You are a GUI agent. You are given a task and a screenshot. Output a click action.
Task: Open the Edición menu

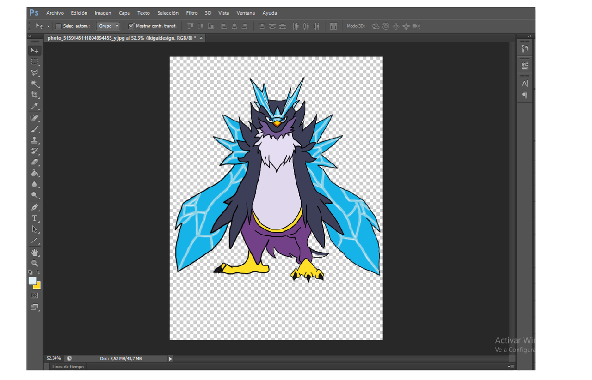point(79,13)
